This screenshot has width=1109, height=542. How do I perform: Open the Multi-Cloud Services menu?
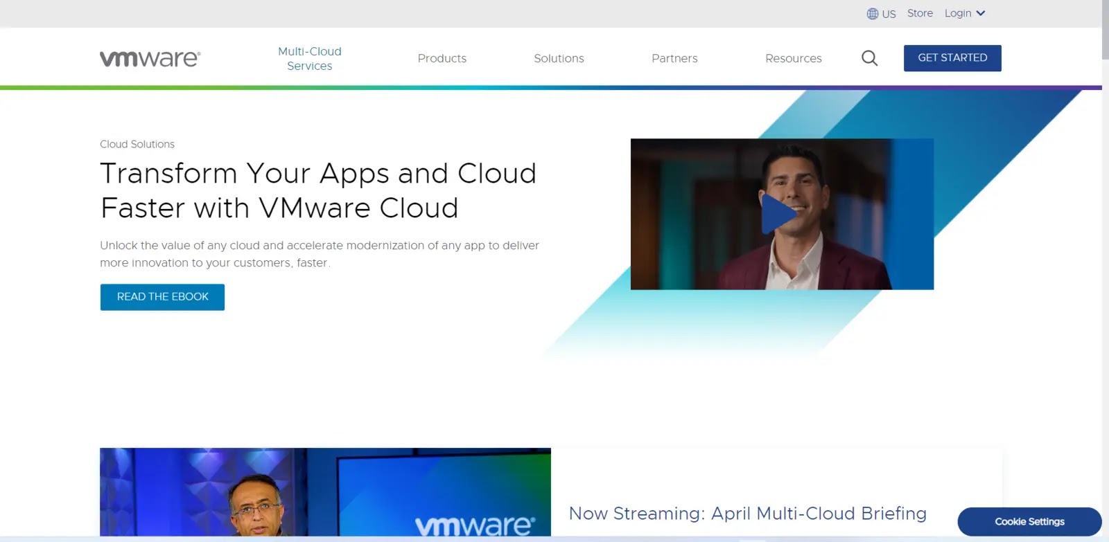310,59
